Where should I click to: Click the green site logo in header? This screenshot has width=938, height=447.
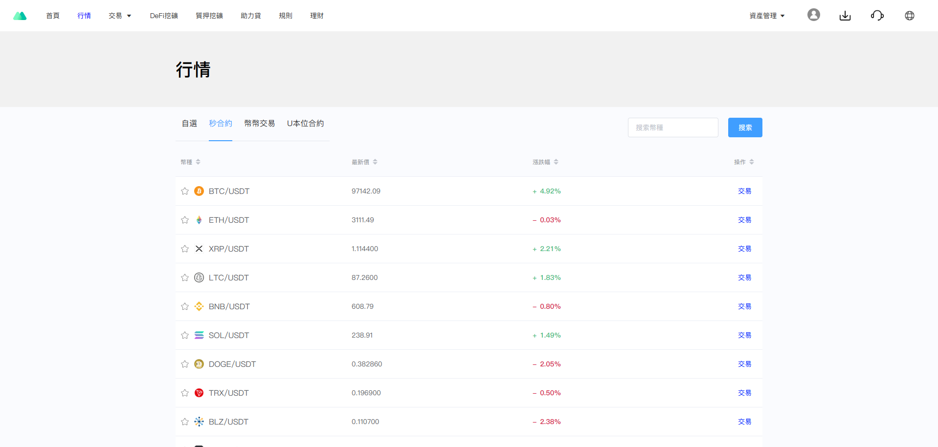coord(20,16)
